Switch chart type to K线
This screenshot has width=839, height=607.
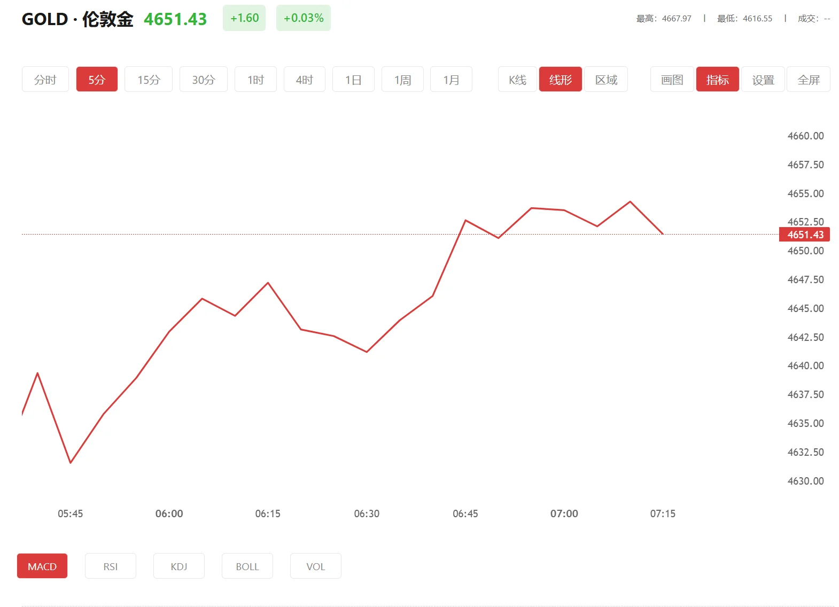517,80
